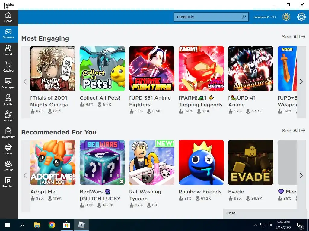The width and height of the screenshot is (309, 231).
Task: Open BedWars game thumbnail
Action: (x=102, y=162)
